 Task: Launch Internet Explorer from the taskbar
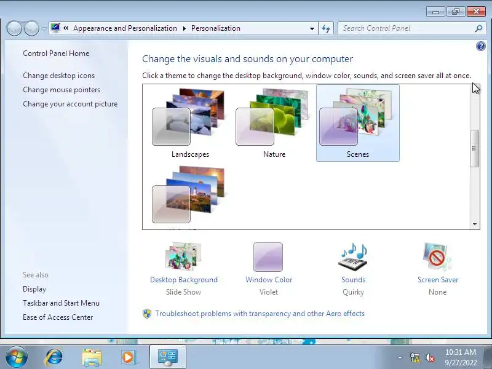tap(54, 357)
